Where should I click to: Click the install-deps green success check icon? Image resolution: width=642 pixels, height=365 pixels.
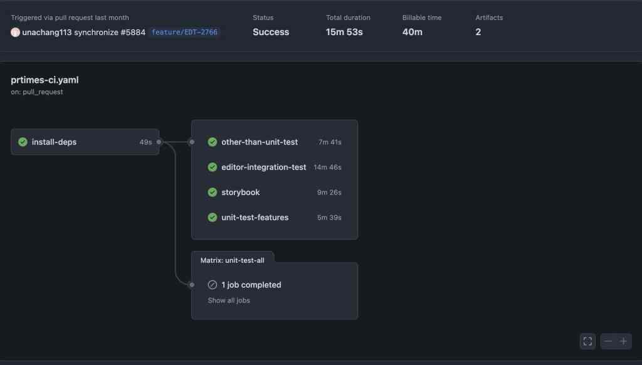[23, 142]
